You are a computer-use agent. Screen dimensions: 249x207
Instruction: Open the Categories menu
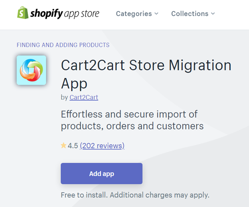(134, 14)
